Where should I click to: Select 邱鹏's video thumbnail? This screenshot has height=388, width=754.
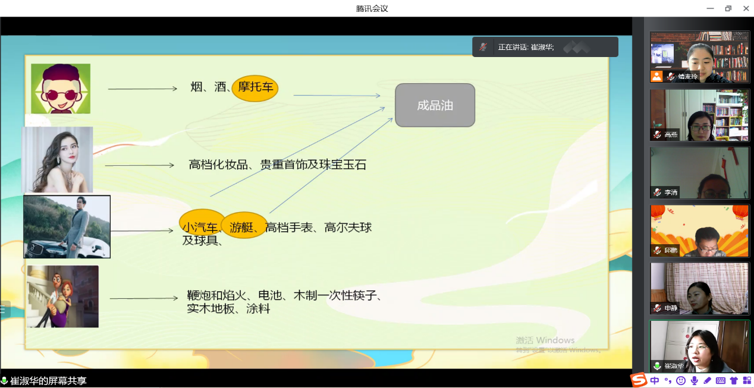pyautogui.click(x=699, y=231)
